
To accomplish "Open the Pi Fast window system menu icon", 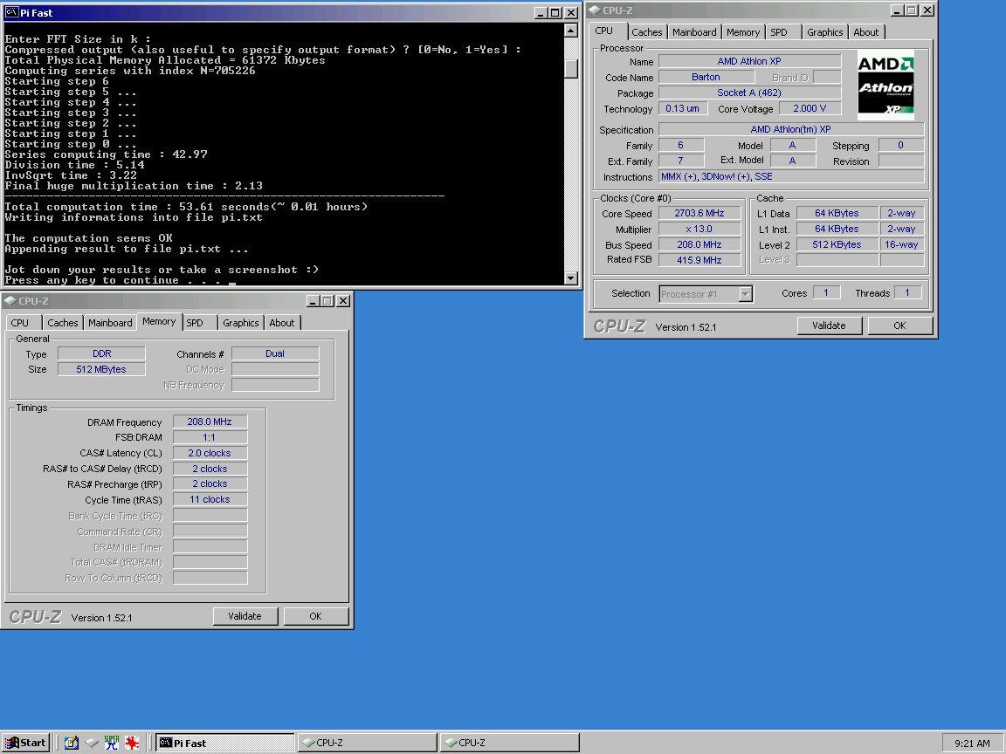I will [11, 12].
